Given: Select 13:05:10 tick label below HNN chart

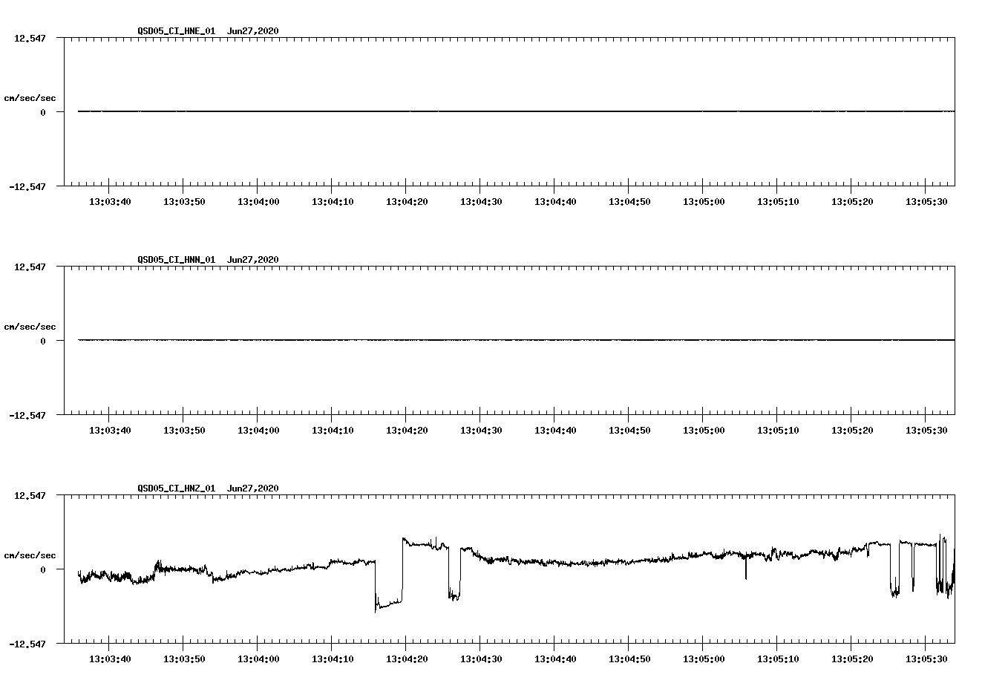Looking at the screenshot, I should coord(778,430).
